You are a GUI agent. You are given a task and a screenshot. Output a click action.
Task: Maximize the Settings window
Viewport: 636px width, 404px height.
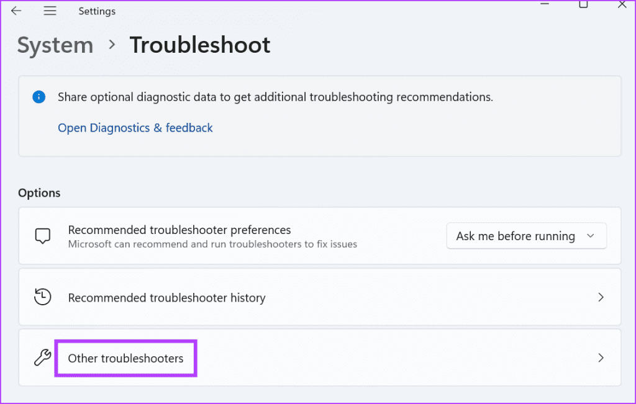(583, 5)
